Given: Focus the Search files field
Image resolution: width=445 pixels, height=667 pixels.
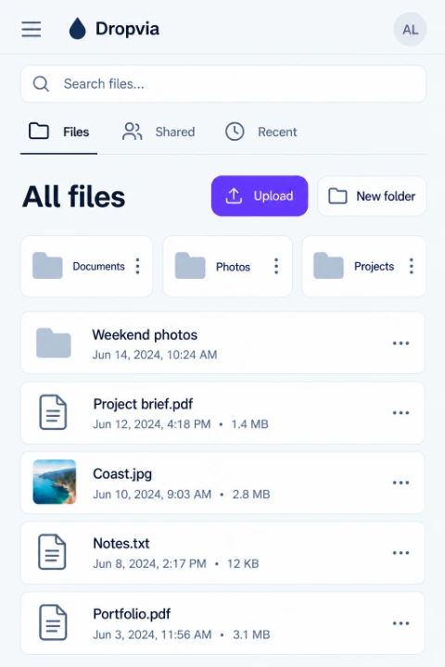Looking at the screenshot, I should [x=223, y=83].
